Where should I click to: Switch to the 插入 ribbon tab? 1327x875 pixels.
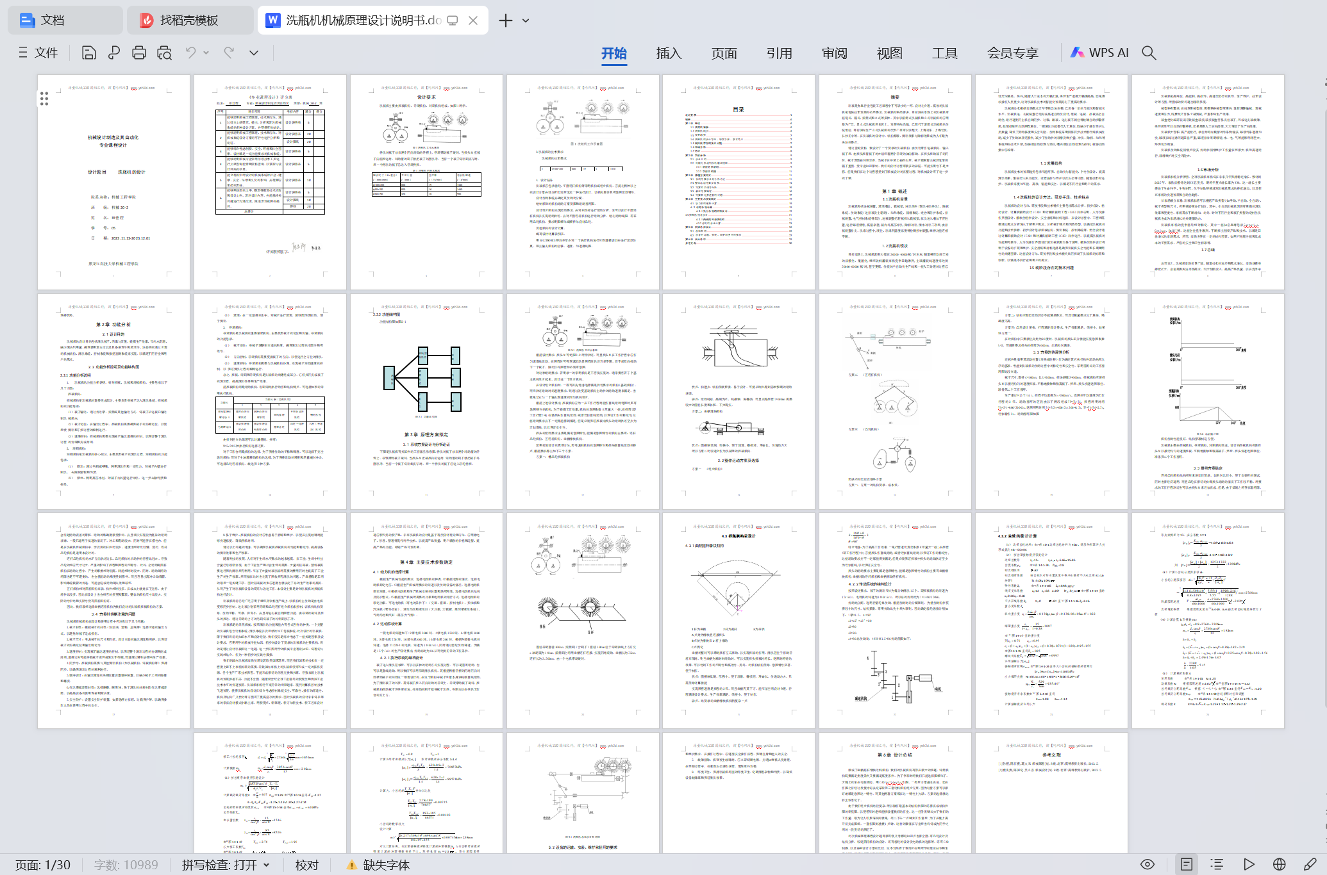669,53
